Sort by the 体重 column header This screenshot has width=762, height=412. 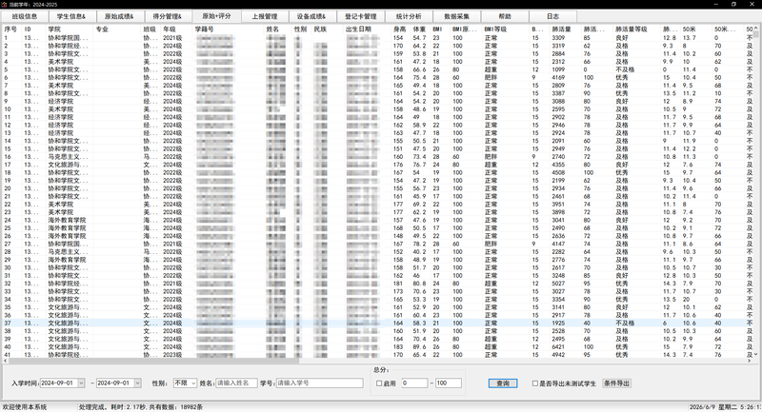click(420, 29)
